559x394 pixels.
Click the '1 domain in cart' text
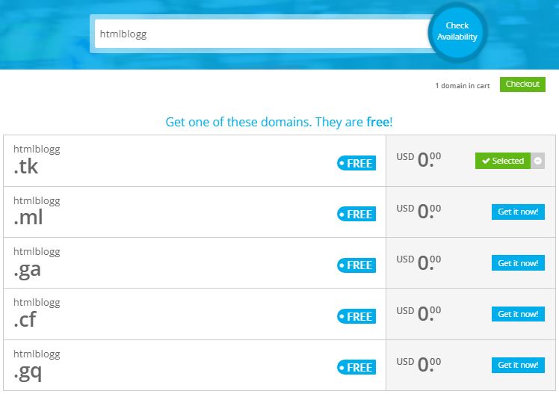click(x=462, y=86)
